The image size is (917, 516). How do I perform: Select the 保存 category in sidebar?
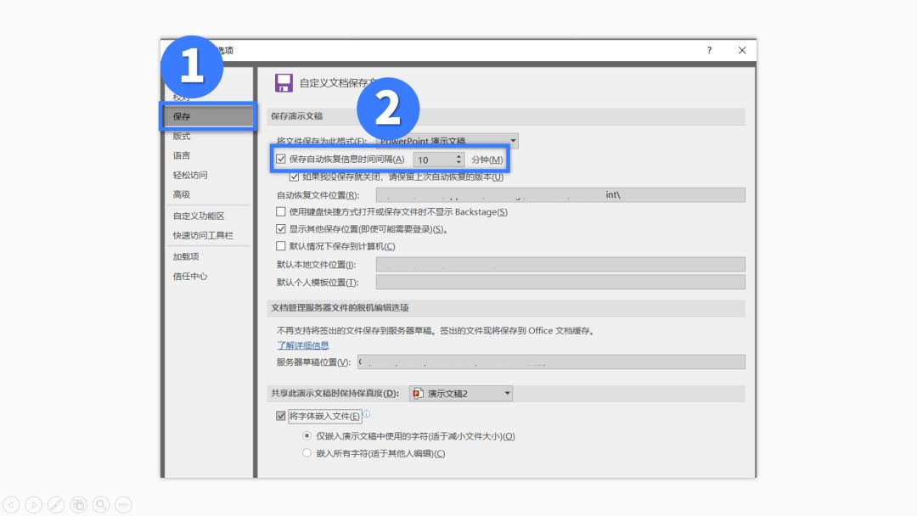coord(208,116)
